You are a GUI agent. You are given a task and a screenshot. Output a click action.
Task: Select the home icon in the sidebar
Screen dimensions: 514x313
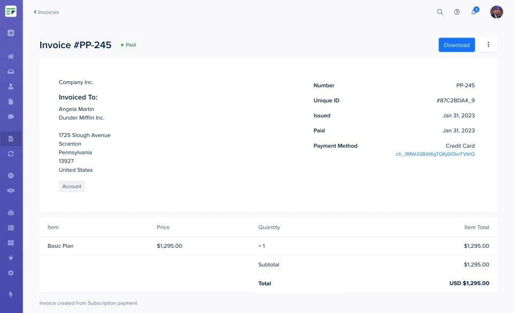pos(11,56)
